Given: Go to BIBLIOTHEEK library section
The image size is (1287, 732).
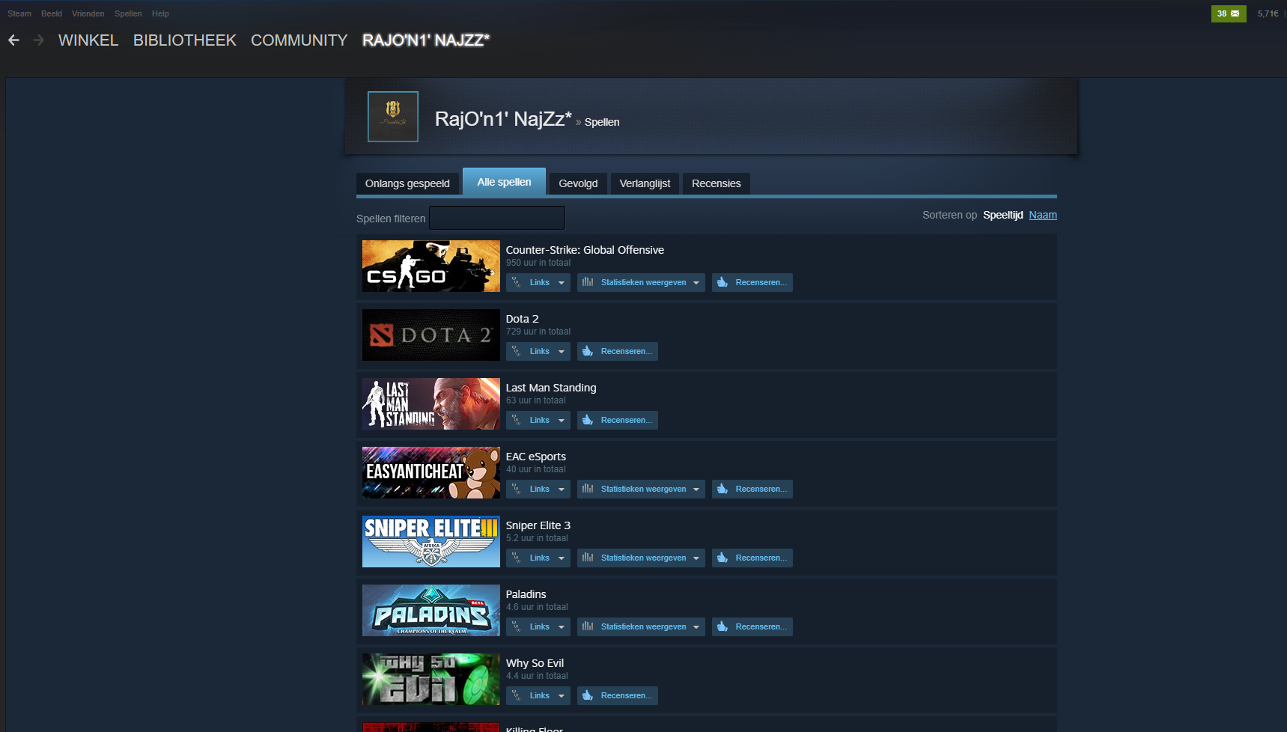Looking at the screenshot, I should pyautogui.click(x=185, y=40).
